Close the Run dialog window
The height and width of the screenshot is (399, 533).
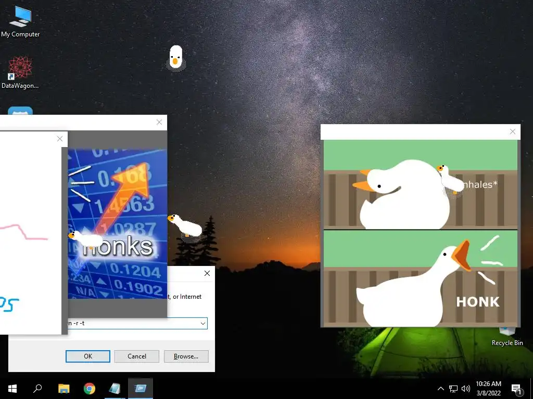coord(207,273)
